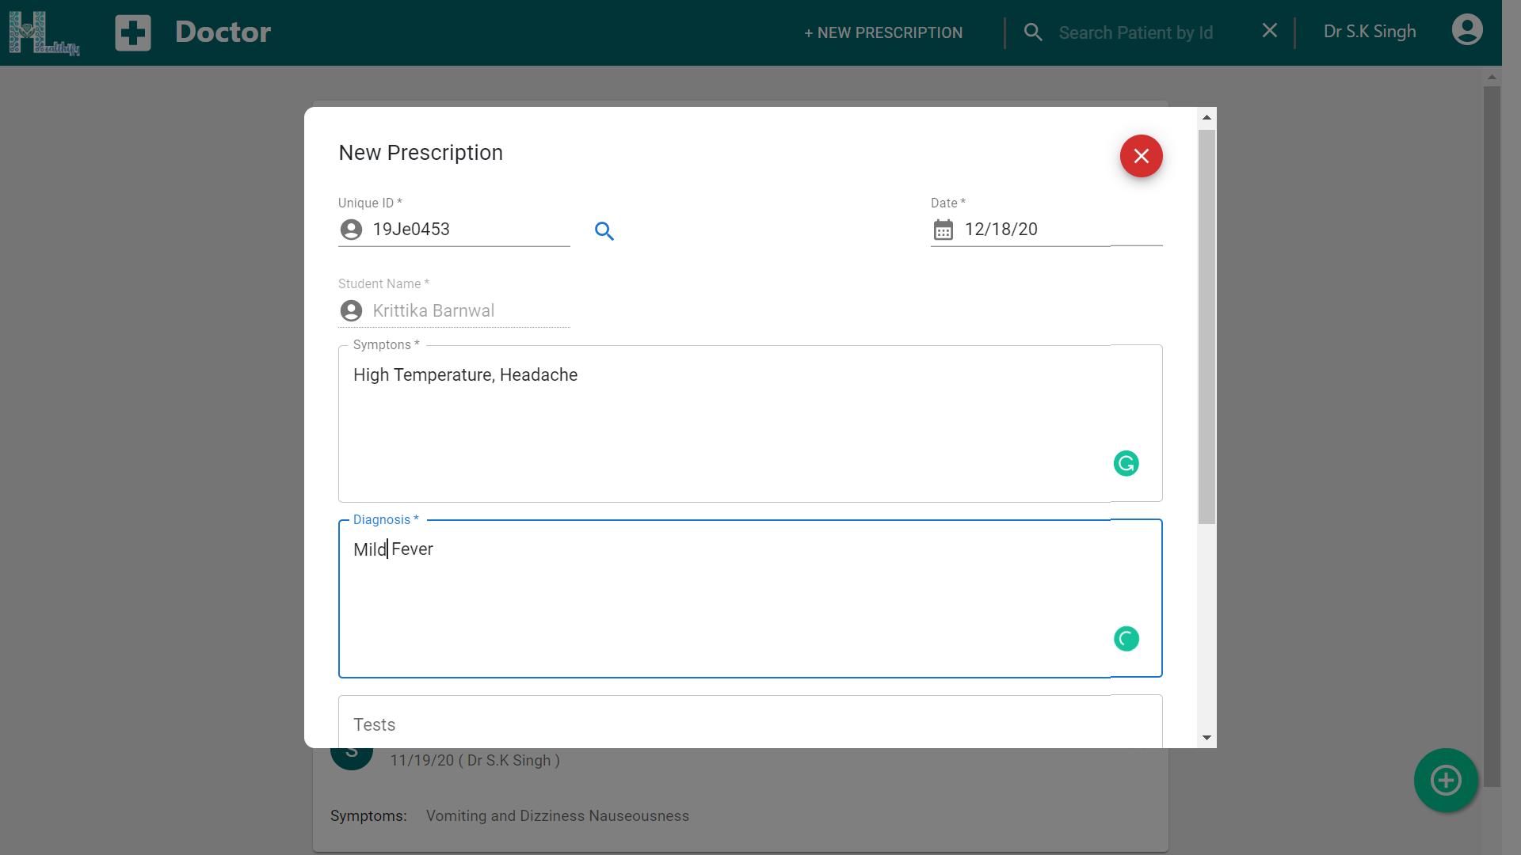Click the Healthify logo in the header
The height and width of the screenshot is (855, 1521).
pyautogui.click(x=44, y=33)
